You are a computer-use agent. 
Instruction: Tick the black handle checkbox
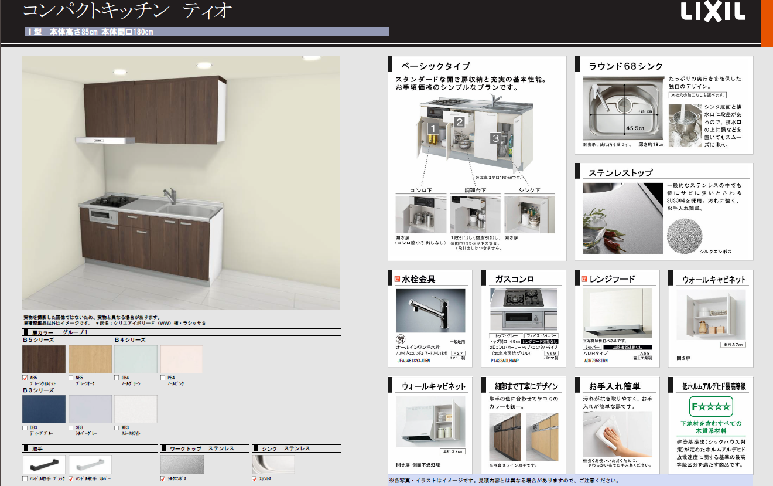[x=25, y=478]
